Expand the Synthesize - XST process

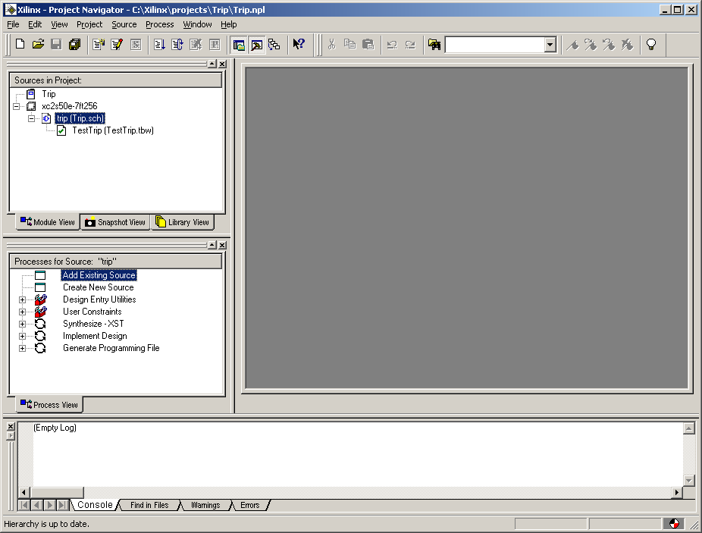click(x=22, y=324)
